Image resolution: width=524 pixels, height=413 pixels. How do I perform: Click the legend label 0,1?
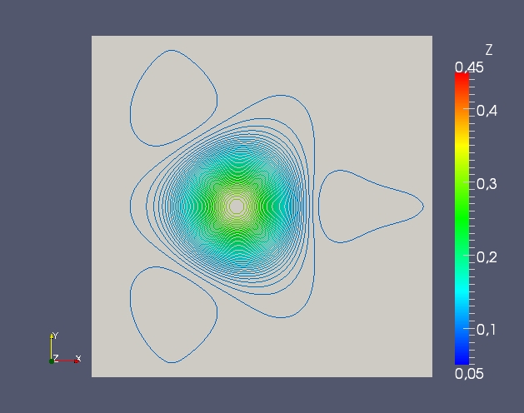(487, 330)
